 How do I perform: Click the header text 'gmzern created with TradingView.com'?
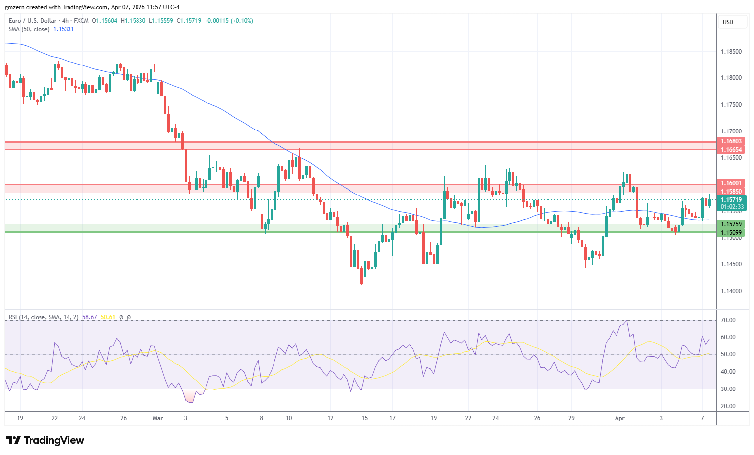pyautogui.click(x=57, y=7)
